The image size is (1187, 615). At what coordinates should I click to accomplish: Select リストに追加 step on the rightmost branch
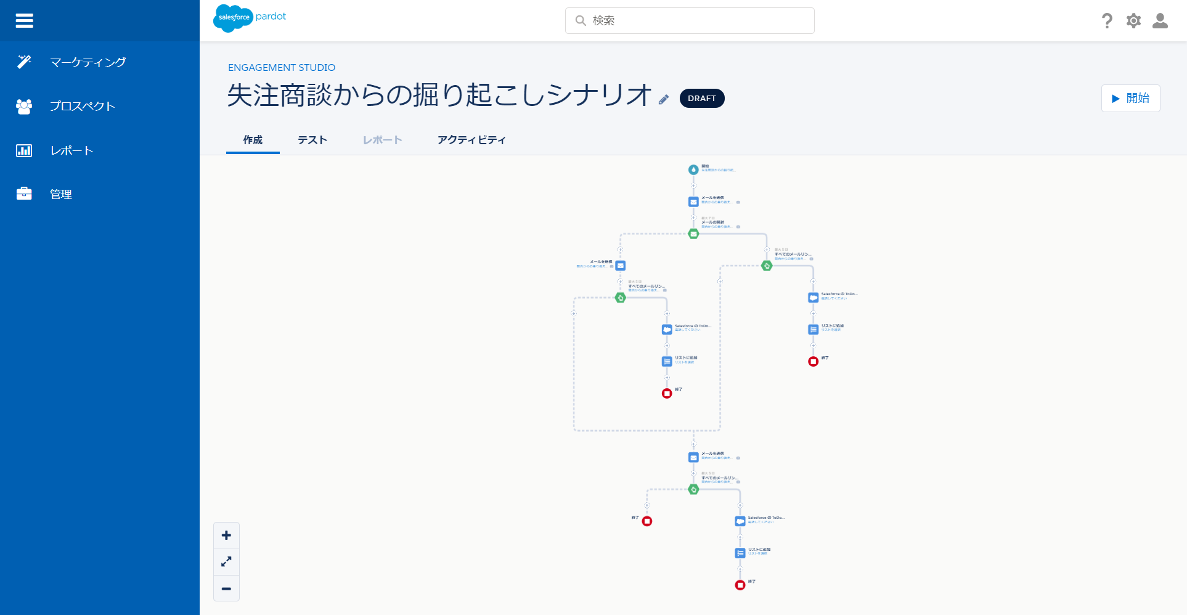point(814,330)
